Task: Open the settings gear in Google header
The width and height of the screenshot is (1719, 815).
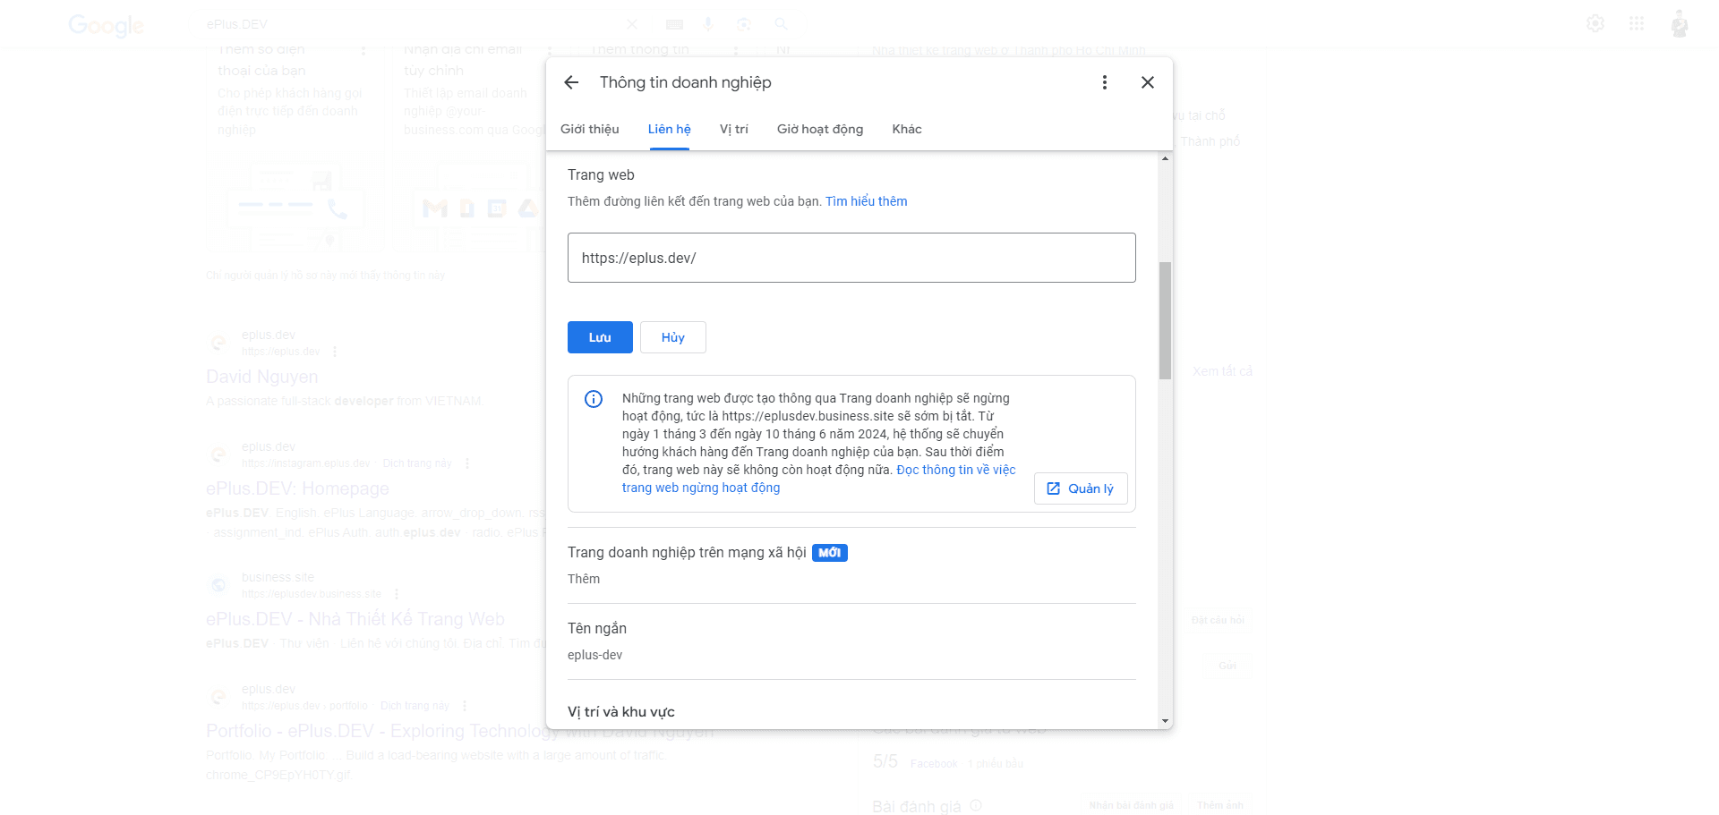Action: (1595, 23)
